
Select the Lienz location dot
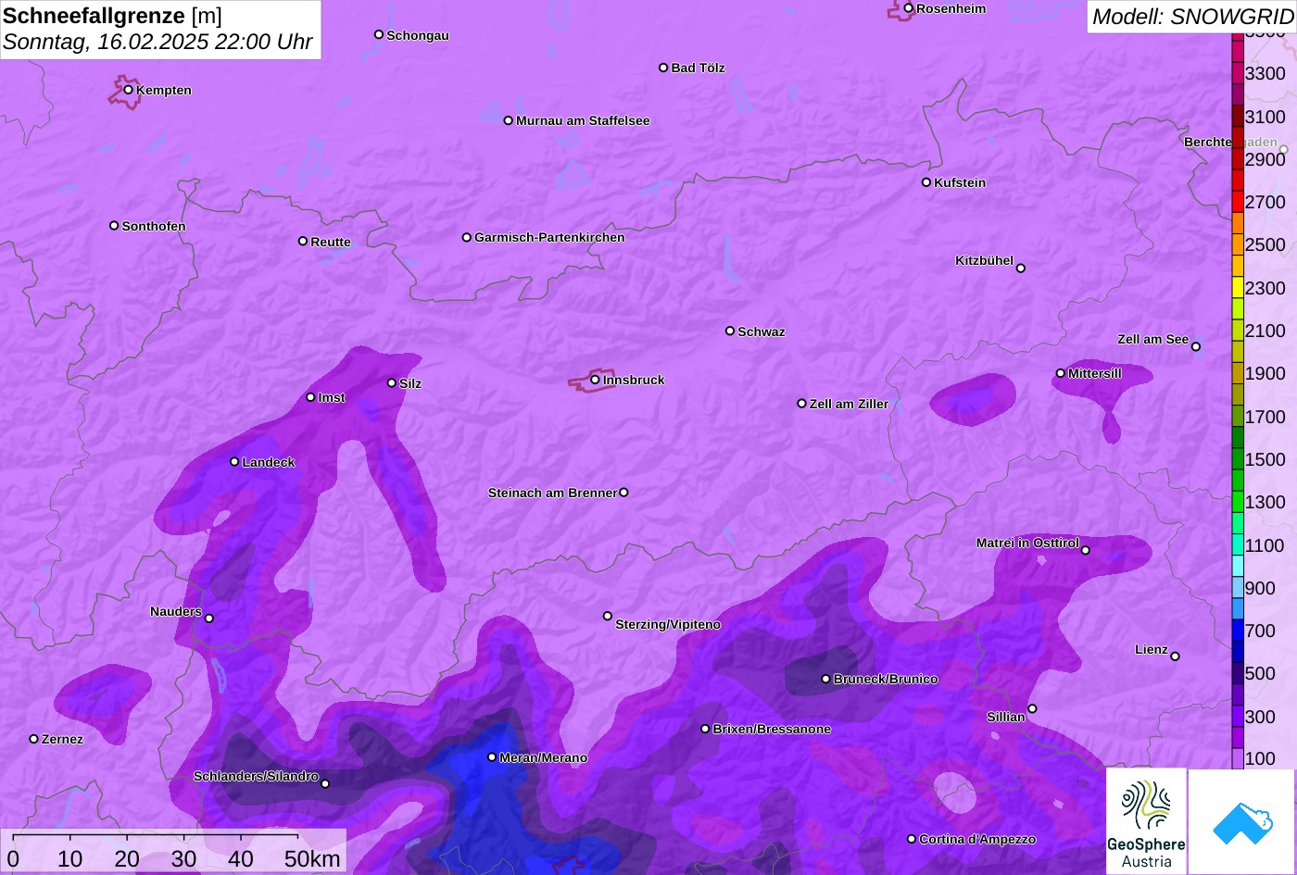pyautogui.click(x=1175, y=656)
